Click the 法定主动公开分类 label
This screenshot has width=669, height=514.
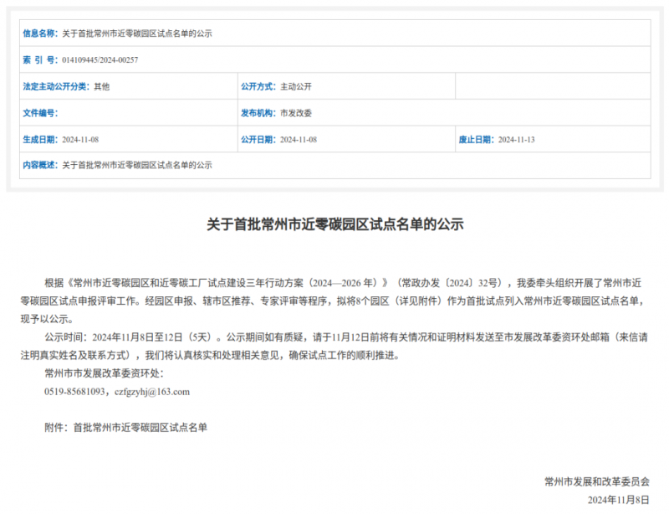(x=56, y=86)
